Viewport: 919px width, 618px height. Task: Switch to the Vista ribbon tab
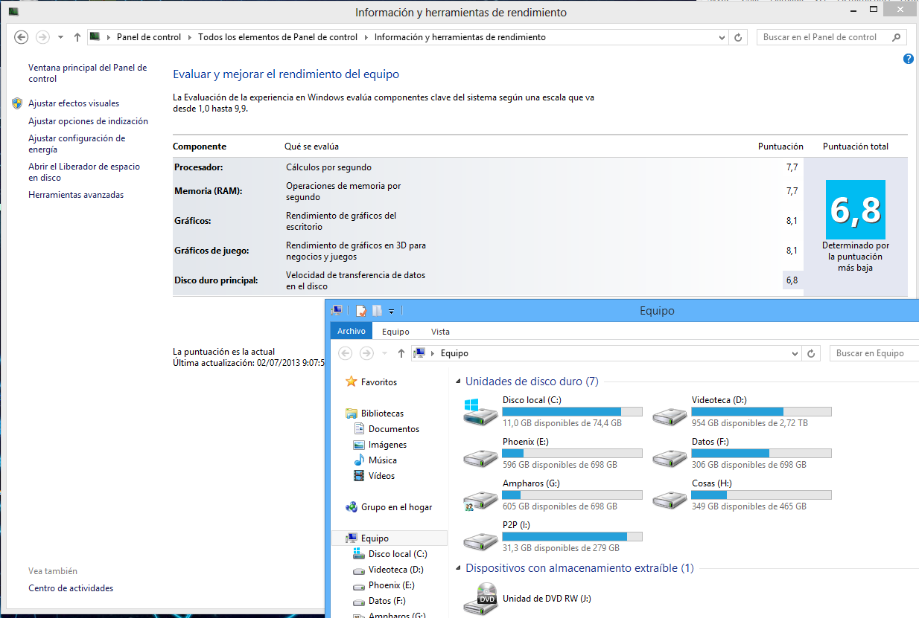click(440, 332)
